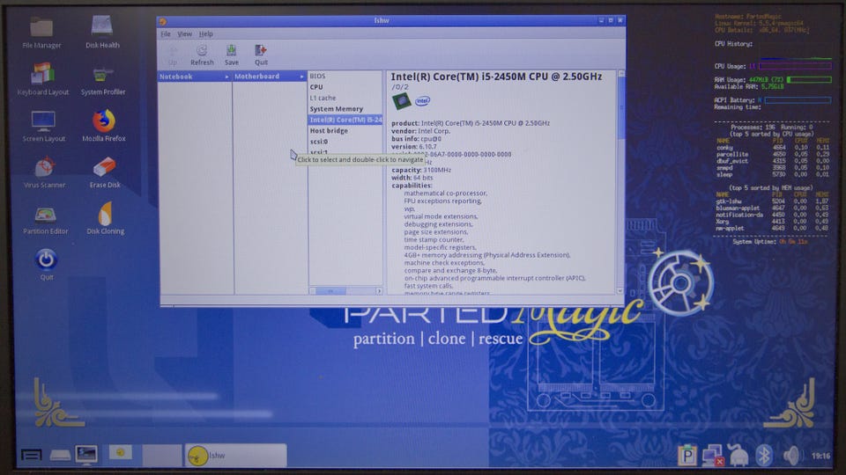
Task: Click the right arrow of the list's horizontal scrollbar
Action: (379, 291)
